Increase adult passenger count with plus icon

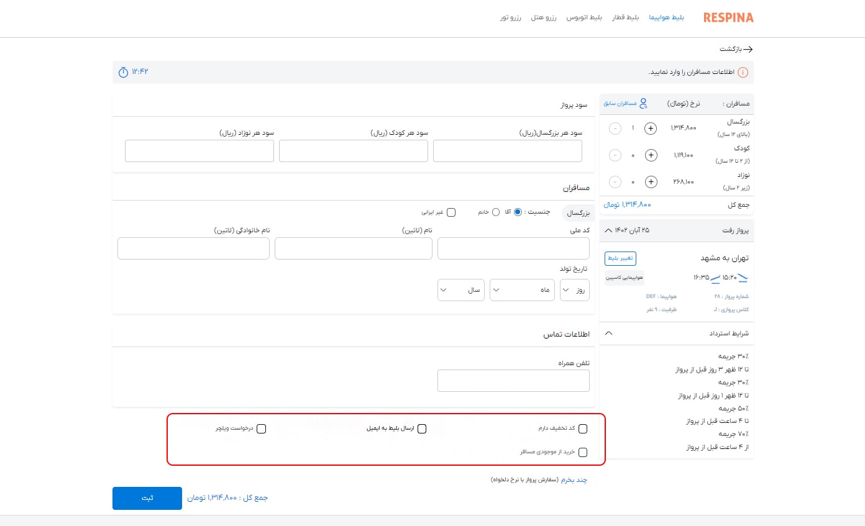651,129
